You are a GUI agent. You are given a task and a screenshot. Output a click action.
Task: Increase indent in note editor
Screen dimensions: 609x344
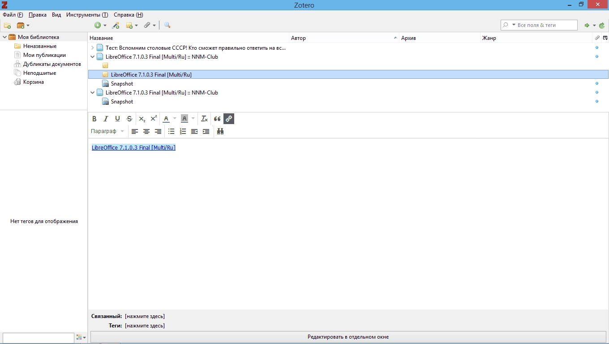pos(206,131)
